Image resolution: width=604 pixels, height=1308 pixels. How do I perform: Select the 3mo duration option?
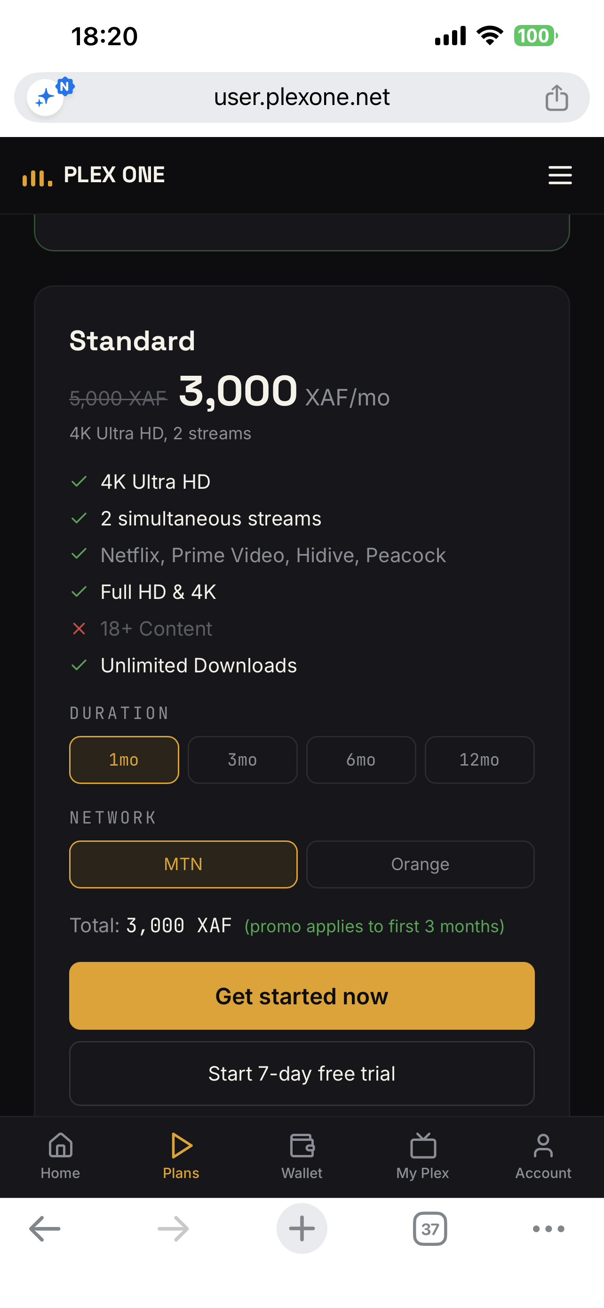coord(242,759)
